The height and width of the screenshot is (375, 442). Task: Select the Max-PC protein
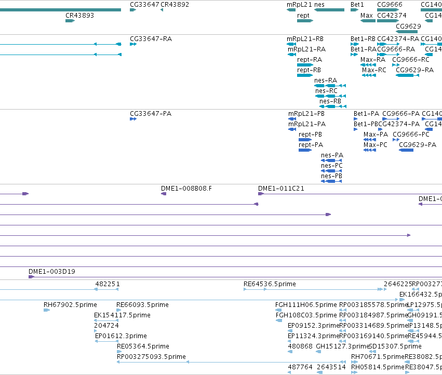(375, 144)
